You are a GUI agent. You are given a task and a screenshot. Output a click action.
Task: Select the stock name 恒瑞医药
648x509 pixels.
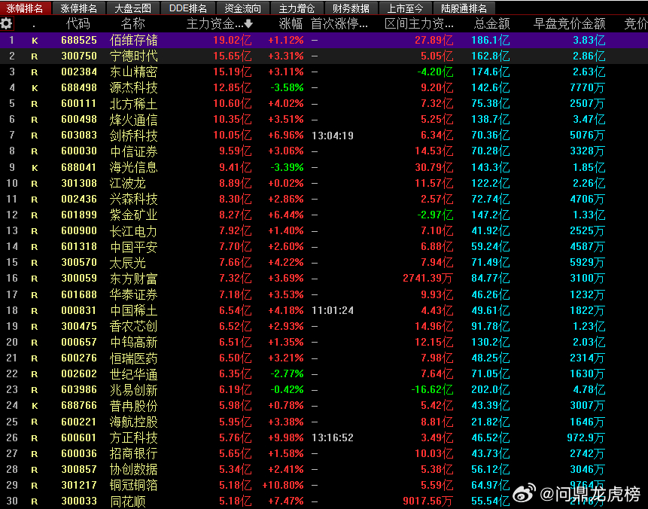point(133,358)
